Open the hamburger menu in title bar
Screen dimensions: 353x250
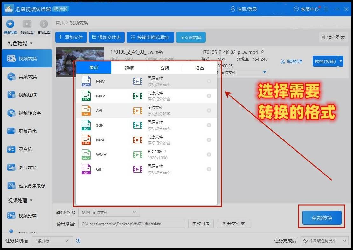[x=326, y=9]
